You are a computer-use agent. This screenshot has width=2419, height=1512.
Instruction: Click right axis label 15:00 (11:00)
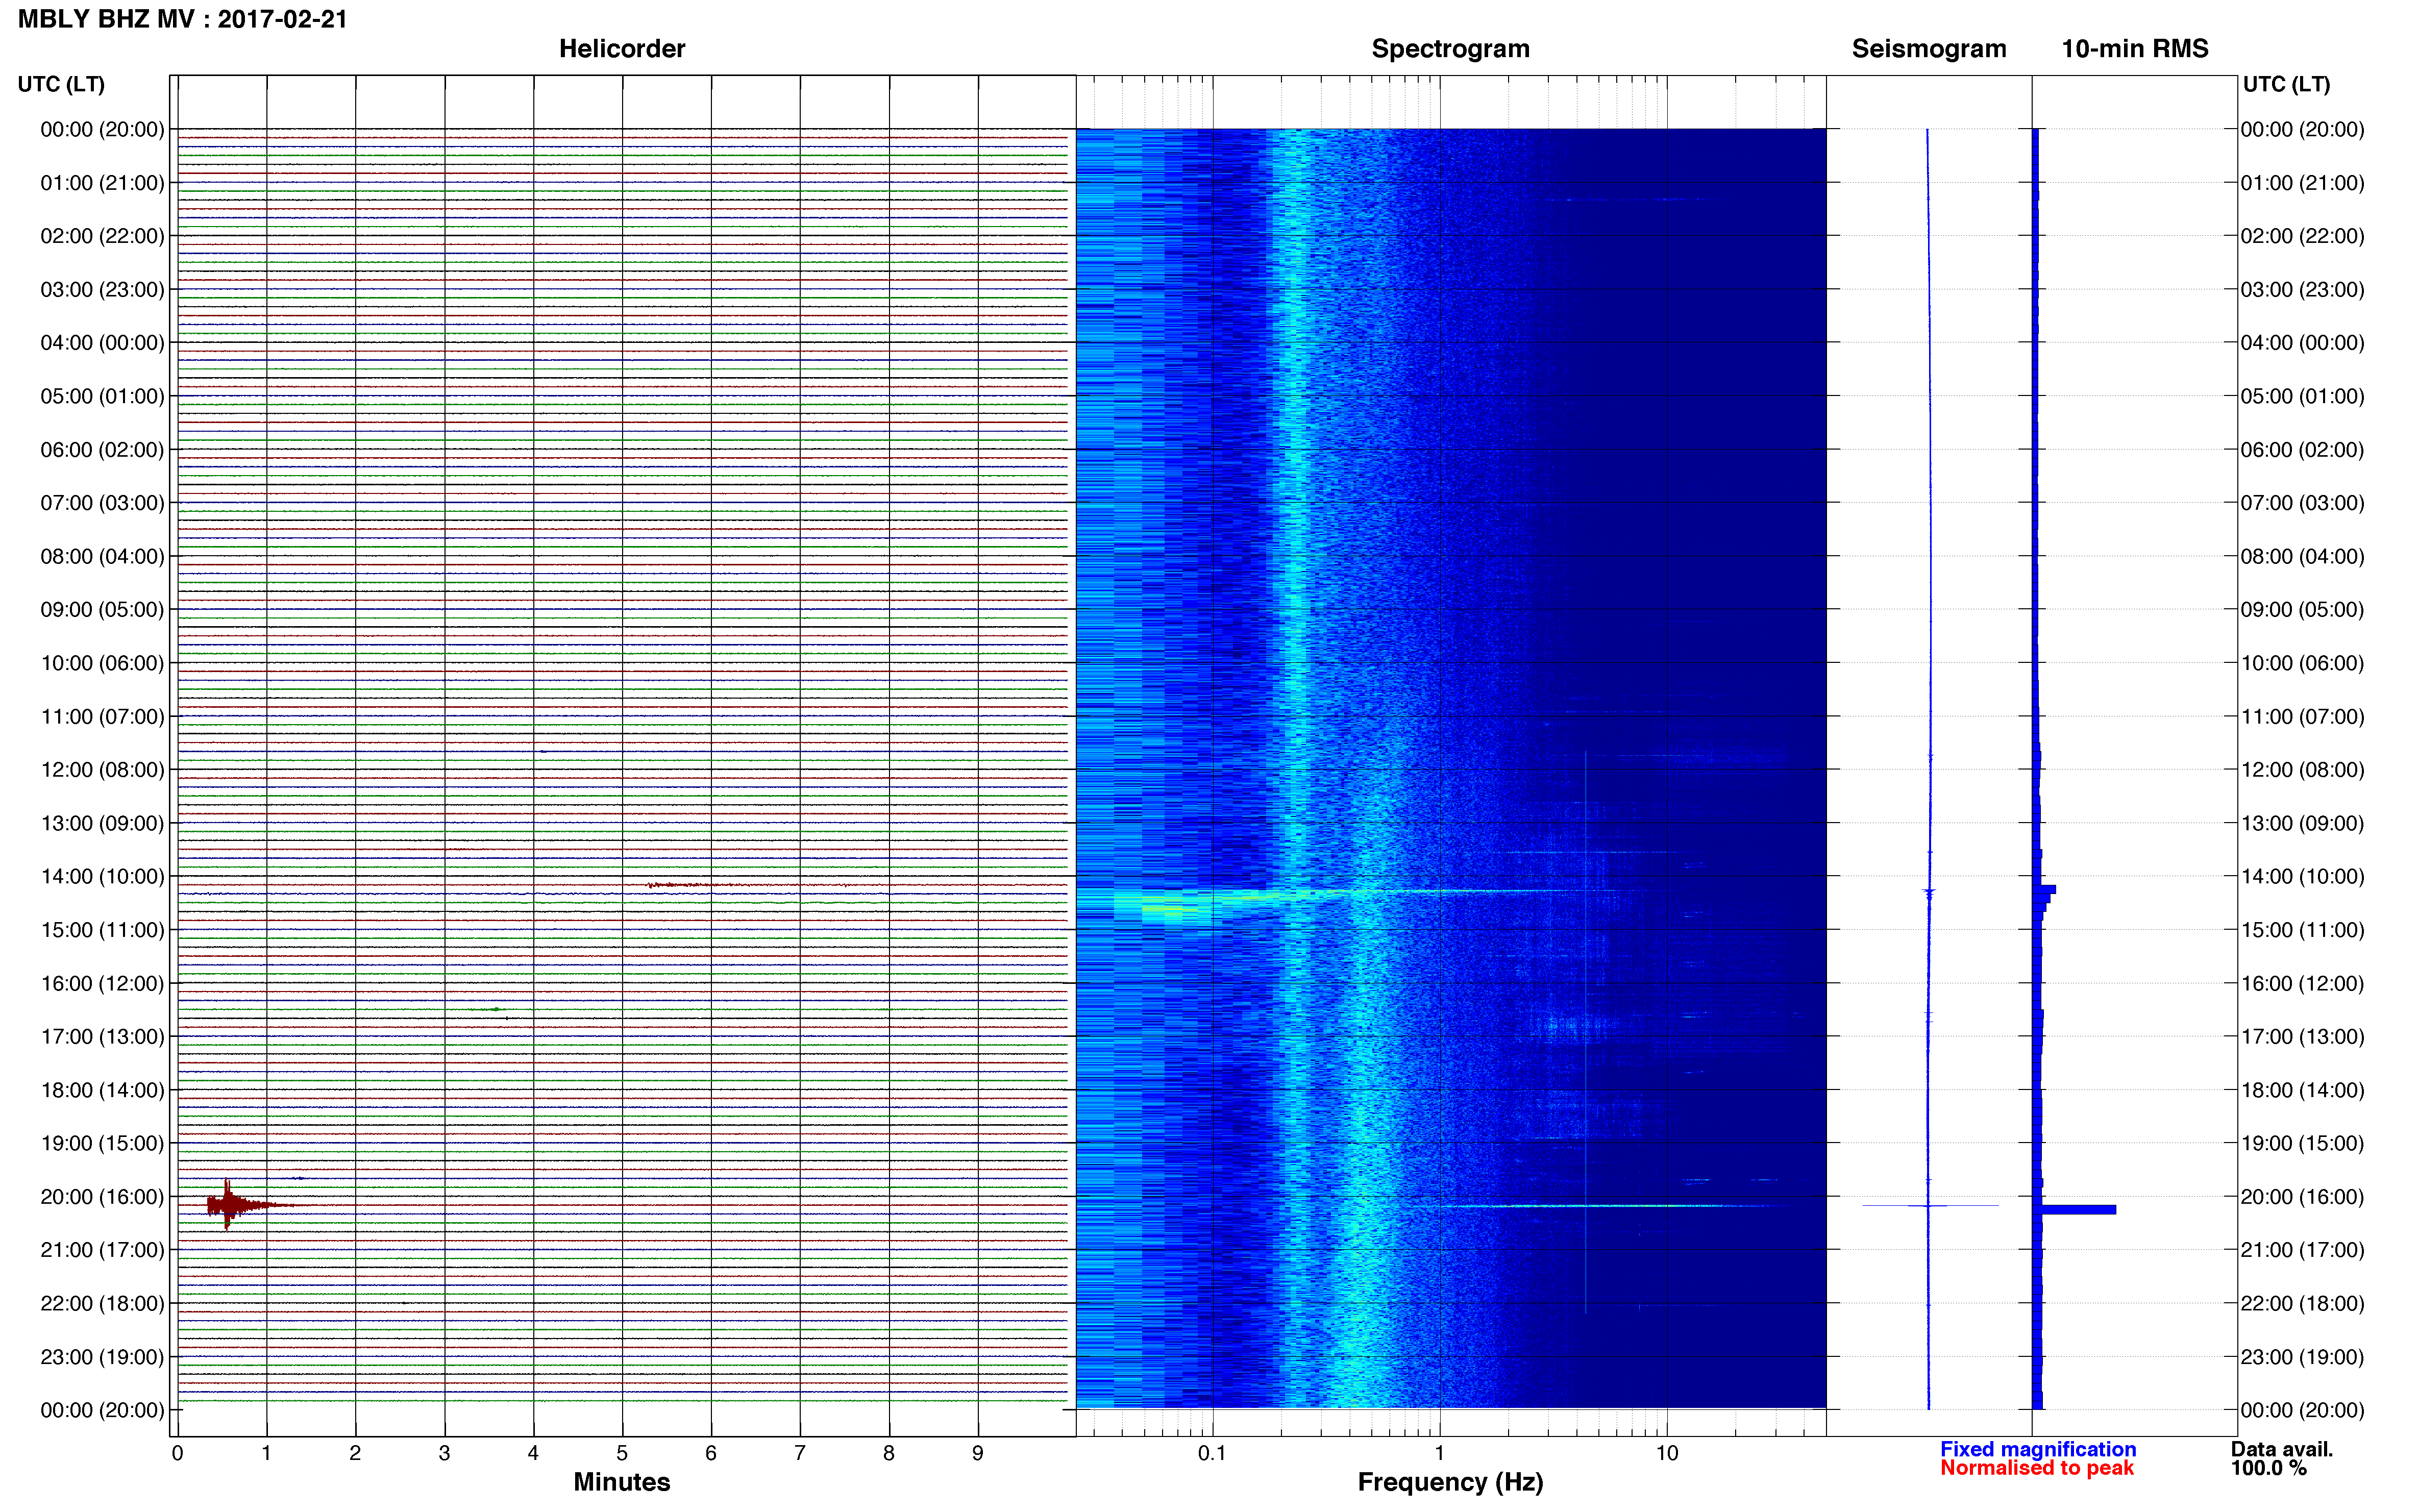(x=2302, y=930)
